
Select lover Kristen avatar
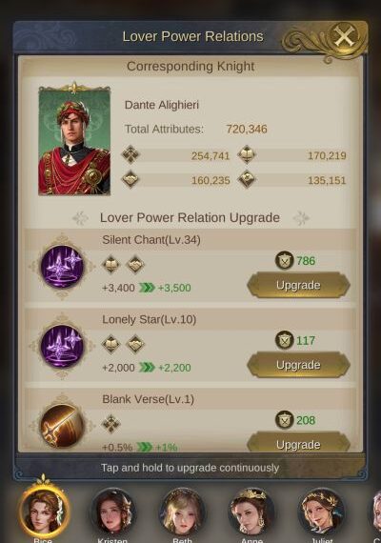[x=113, y=512]
